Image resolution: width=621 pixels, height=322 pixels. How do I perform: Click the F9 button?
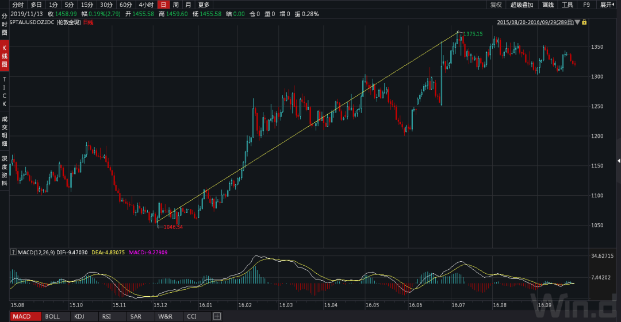[586, 5]
